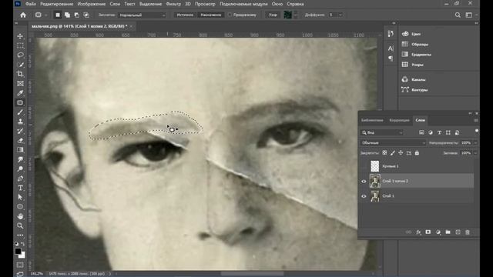Add layer style fx button

[x=418, y=232]
